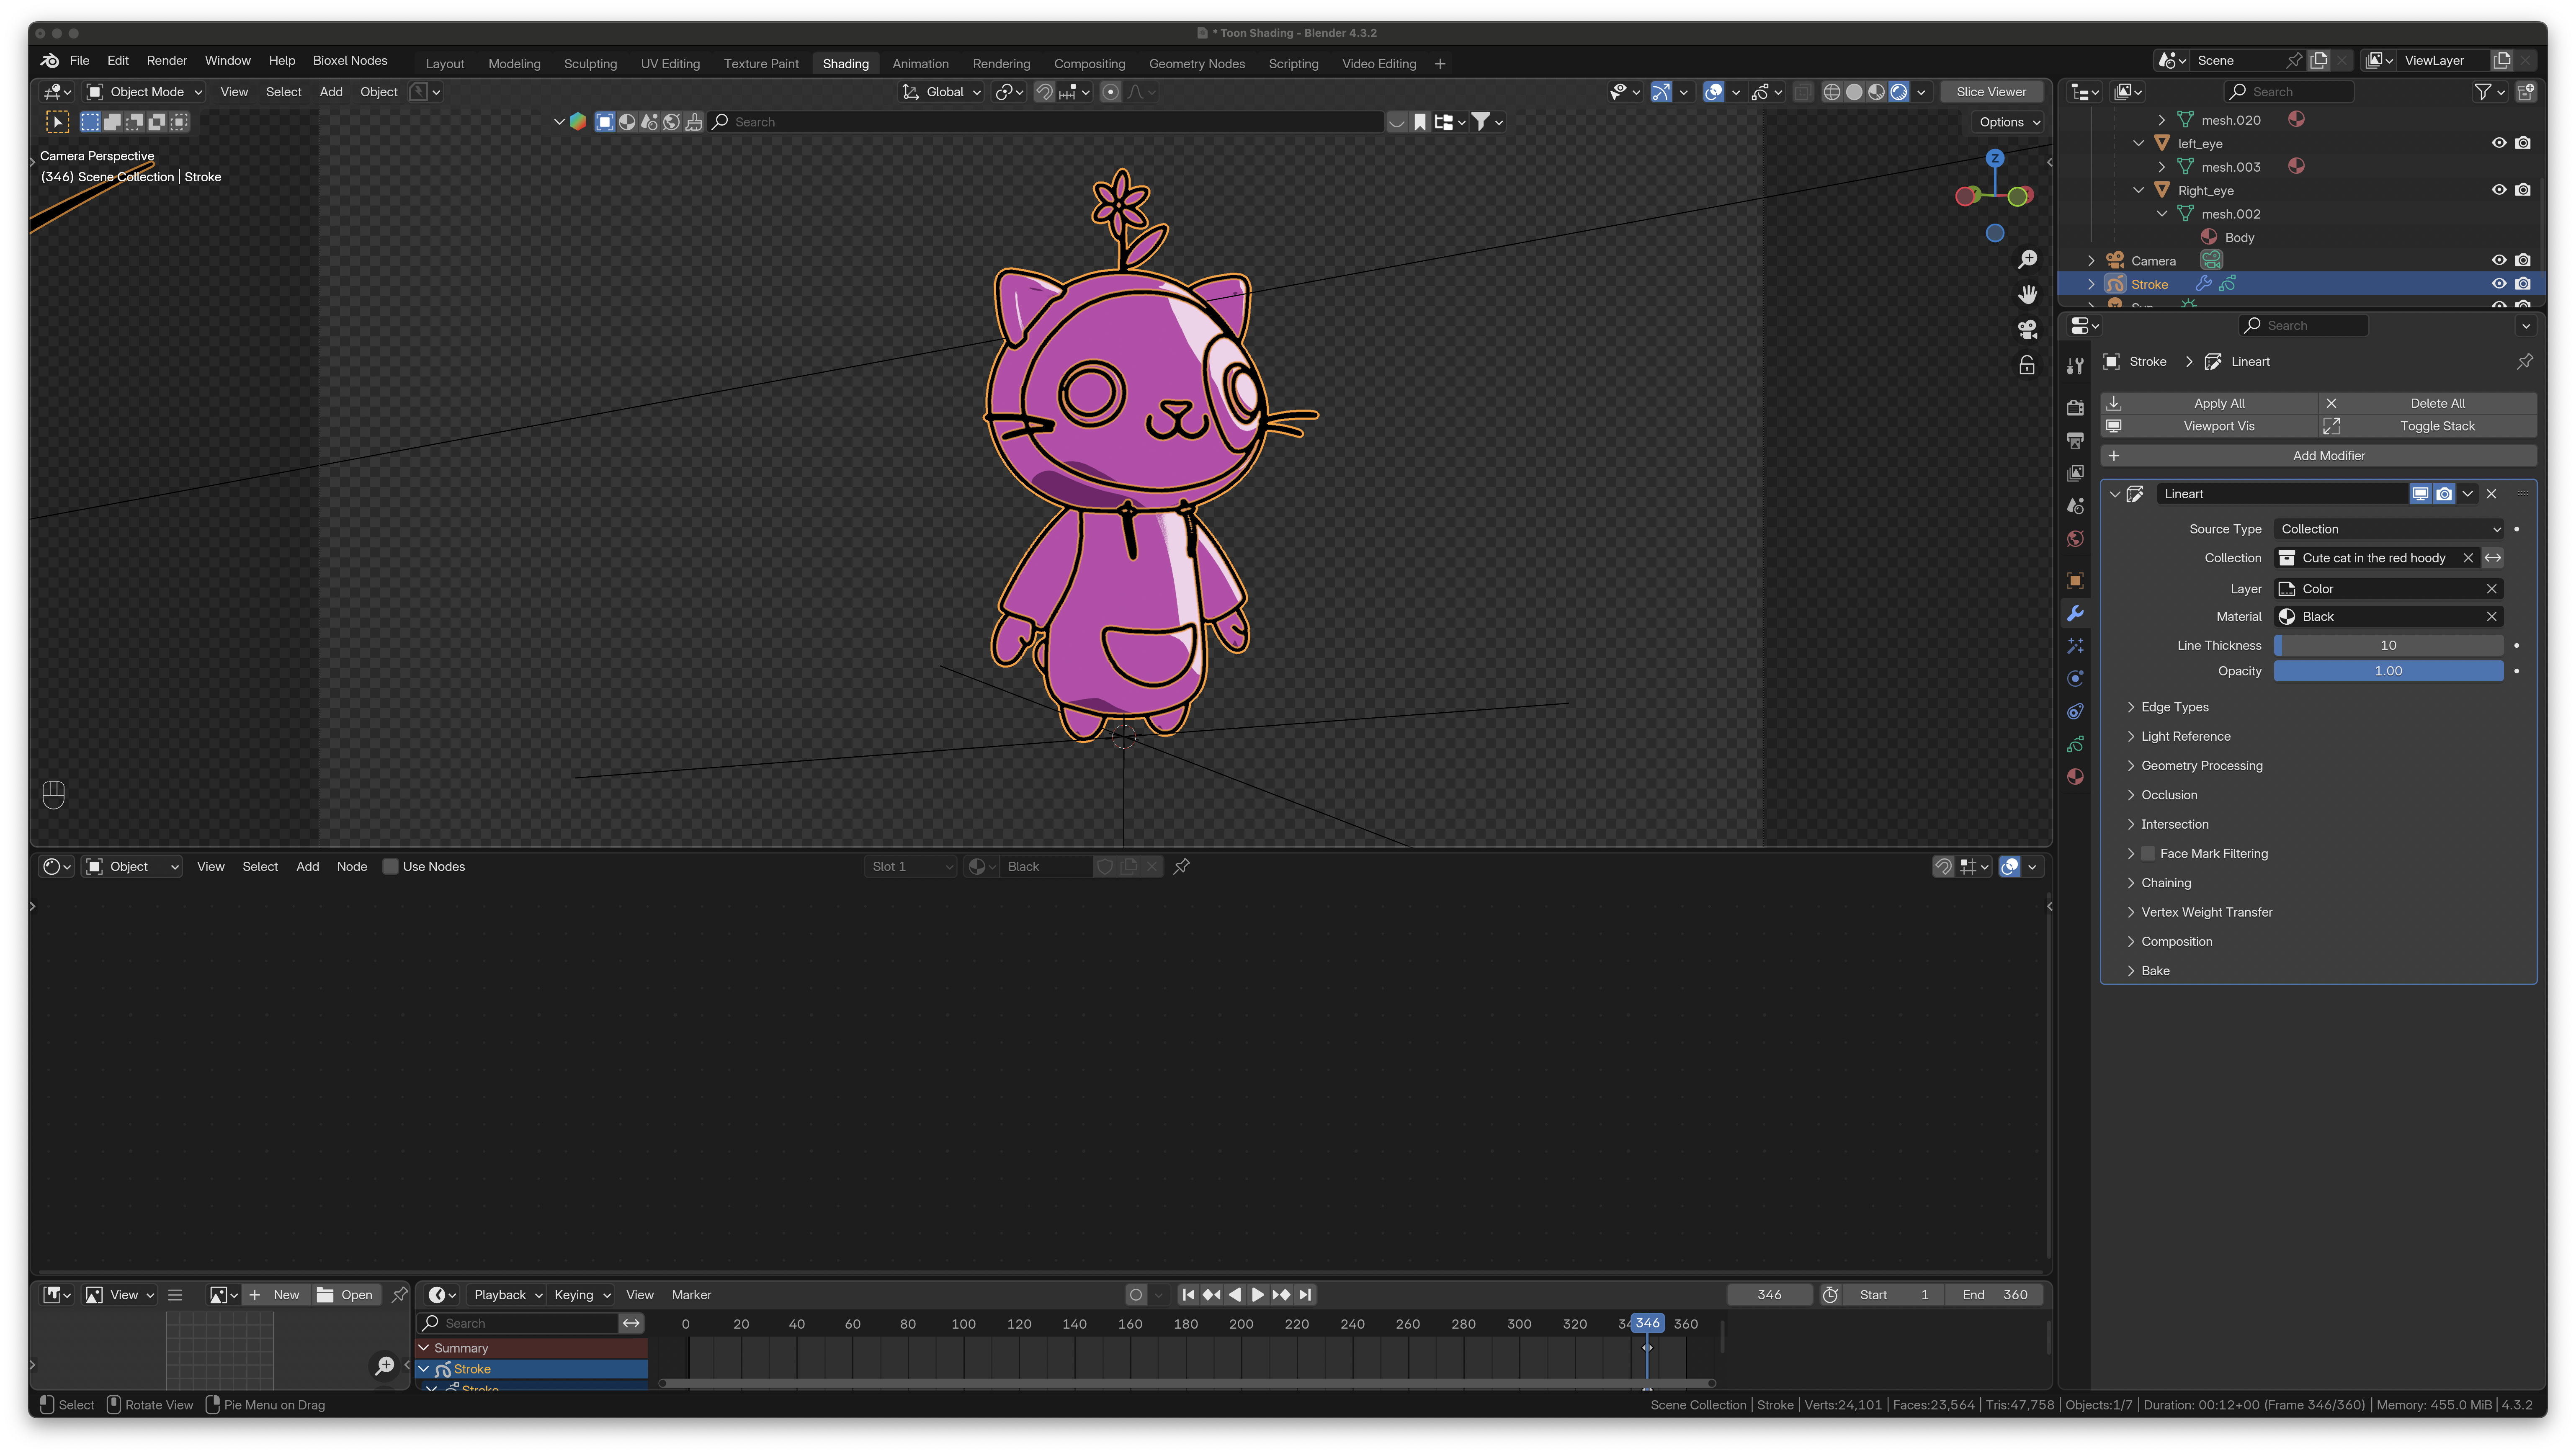Open the World properties tab
This screenshot has width=2576, height=1453.
coord(2075,539)
